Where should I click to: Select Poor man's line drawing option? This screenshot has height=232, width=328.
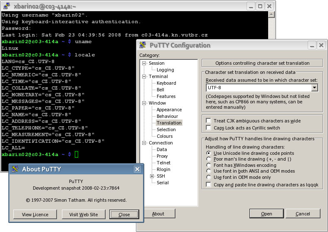click(208, 159)
